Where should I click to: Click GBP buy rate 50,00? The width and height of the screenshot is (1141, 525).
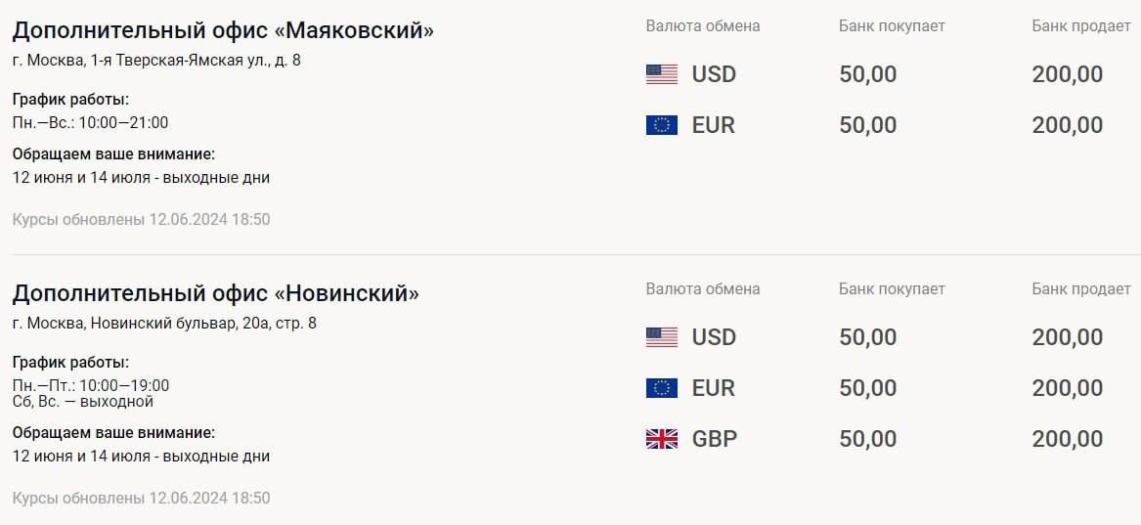pos(867,439)
